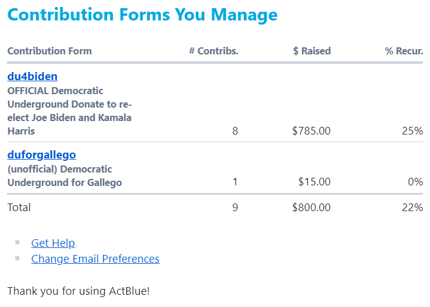This screenshot has width=430, height=307.
Task: Open the du4biden contribution form link
Action: click(32, 77)
